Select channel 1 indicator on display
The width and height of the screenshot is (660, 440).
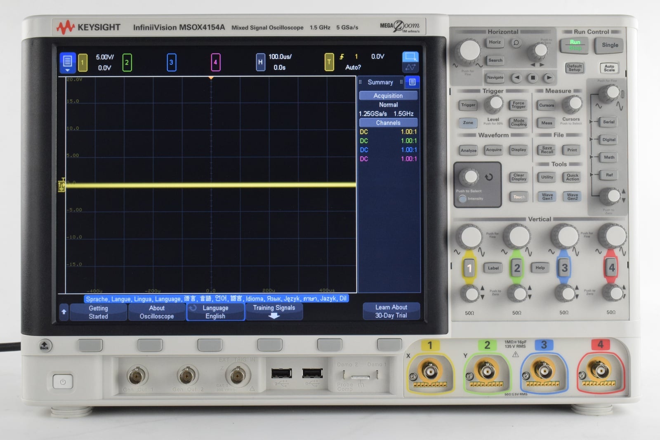coord(82,63)
